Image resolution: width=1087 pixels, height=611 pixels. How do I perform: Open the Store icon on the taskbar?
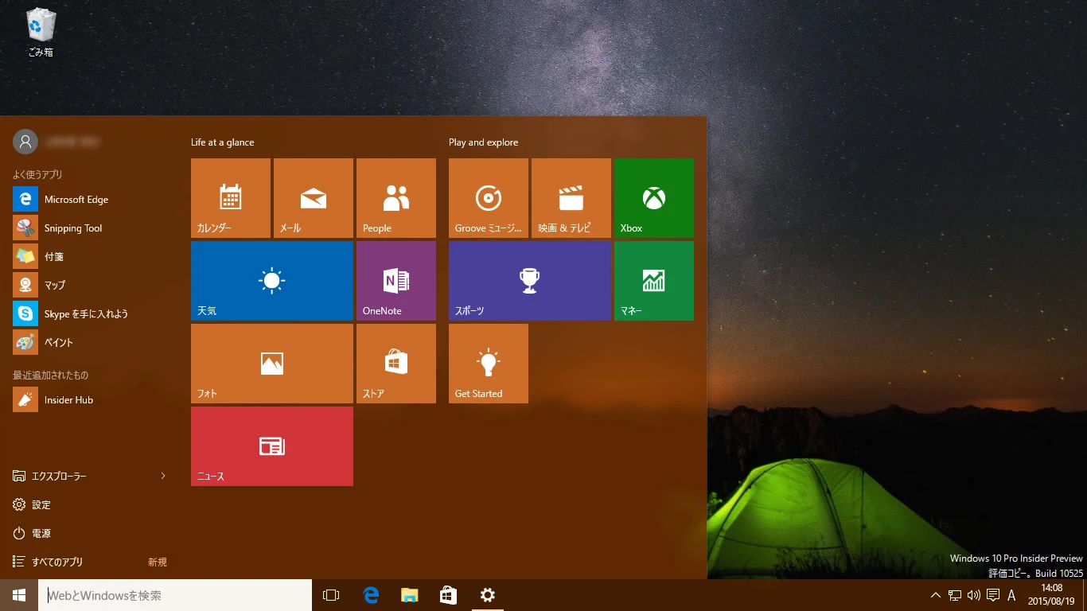tap(449, 595)
